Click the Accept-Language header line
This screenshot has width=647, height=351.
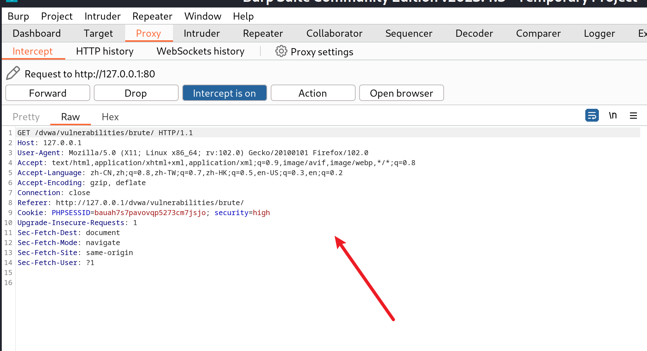[180, 173]
